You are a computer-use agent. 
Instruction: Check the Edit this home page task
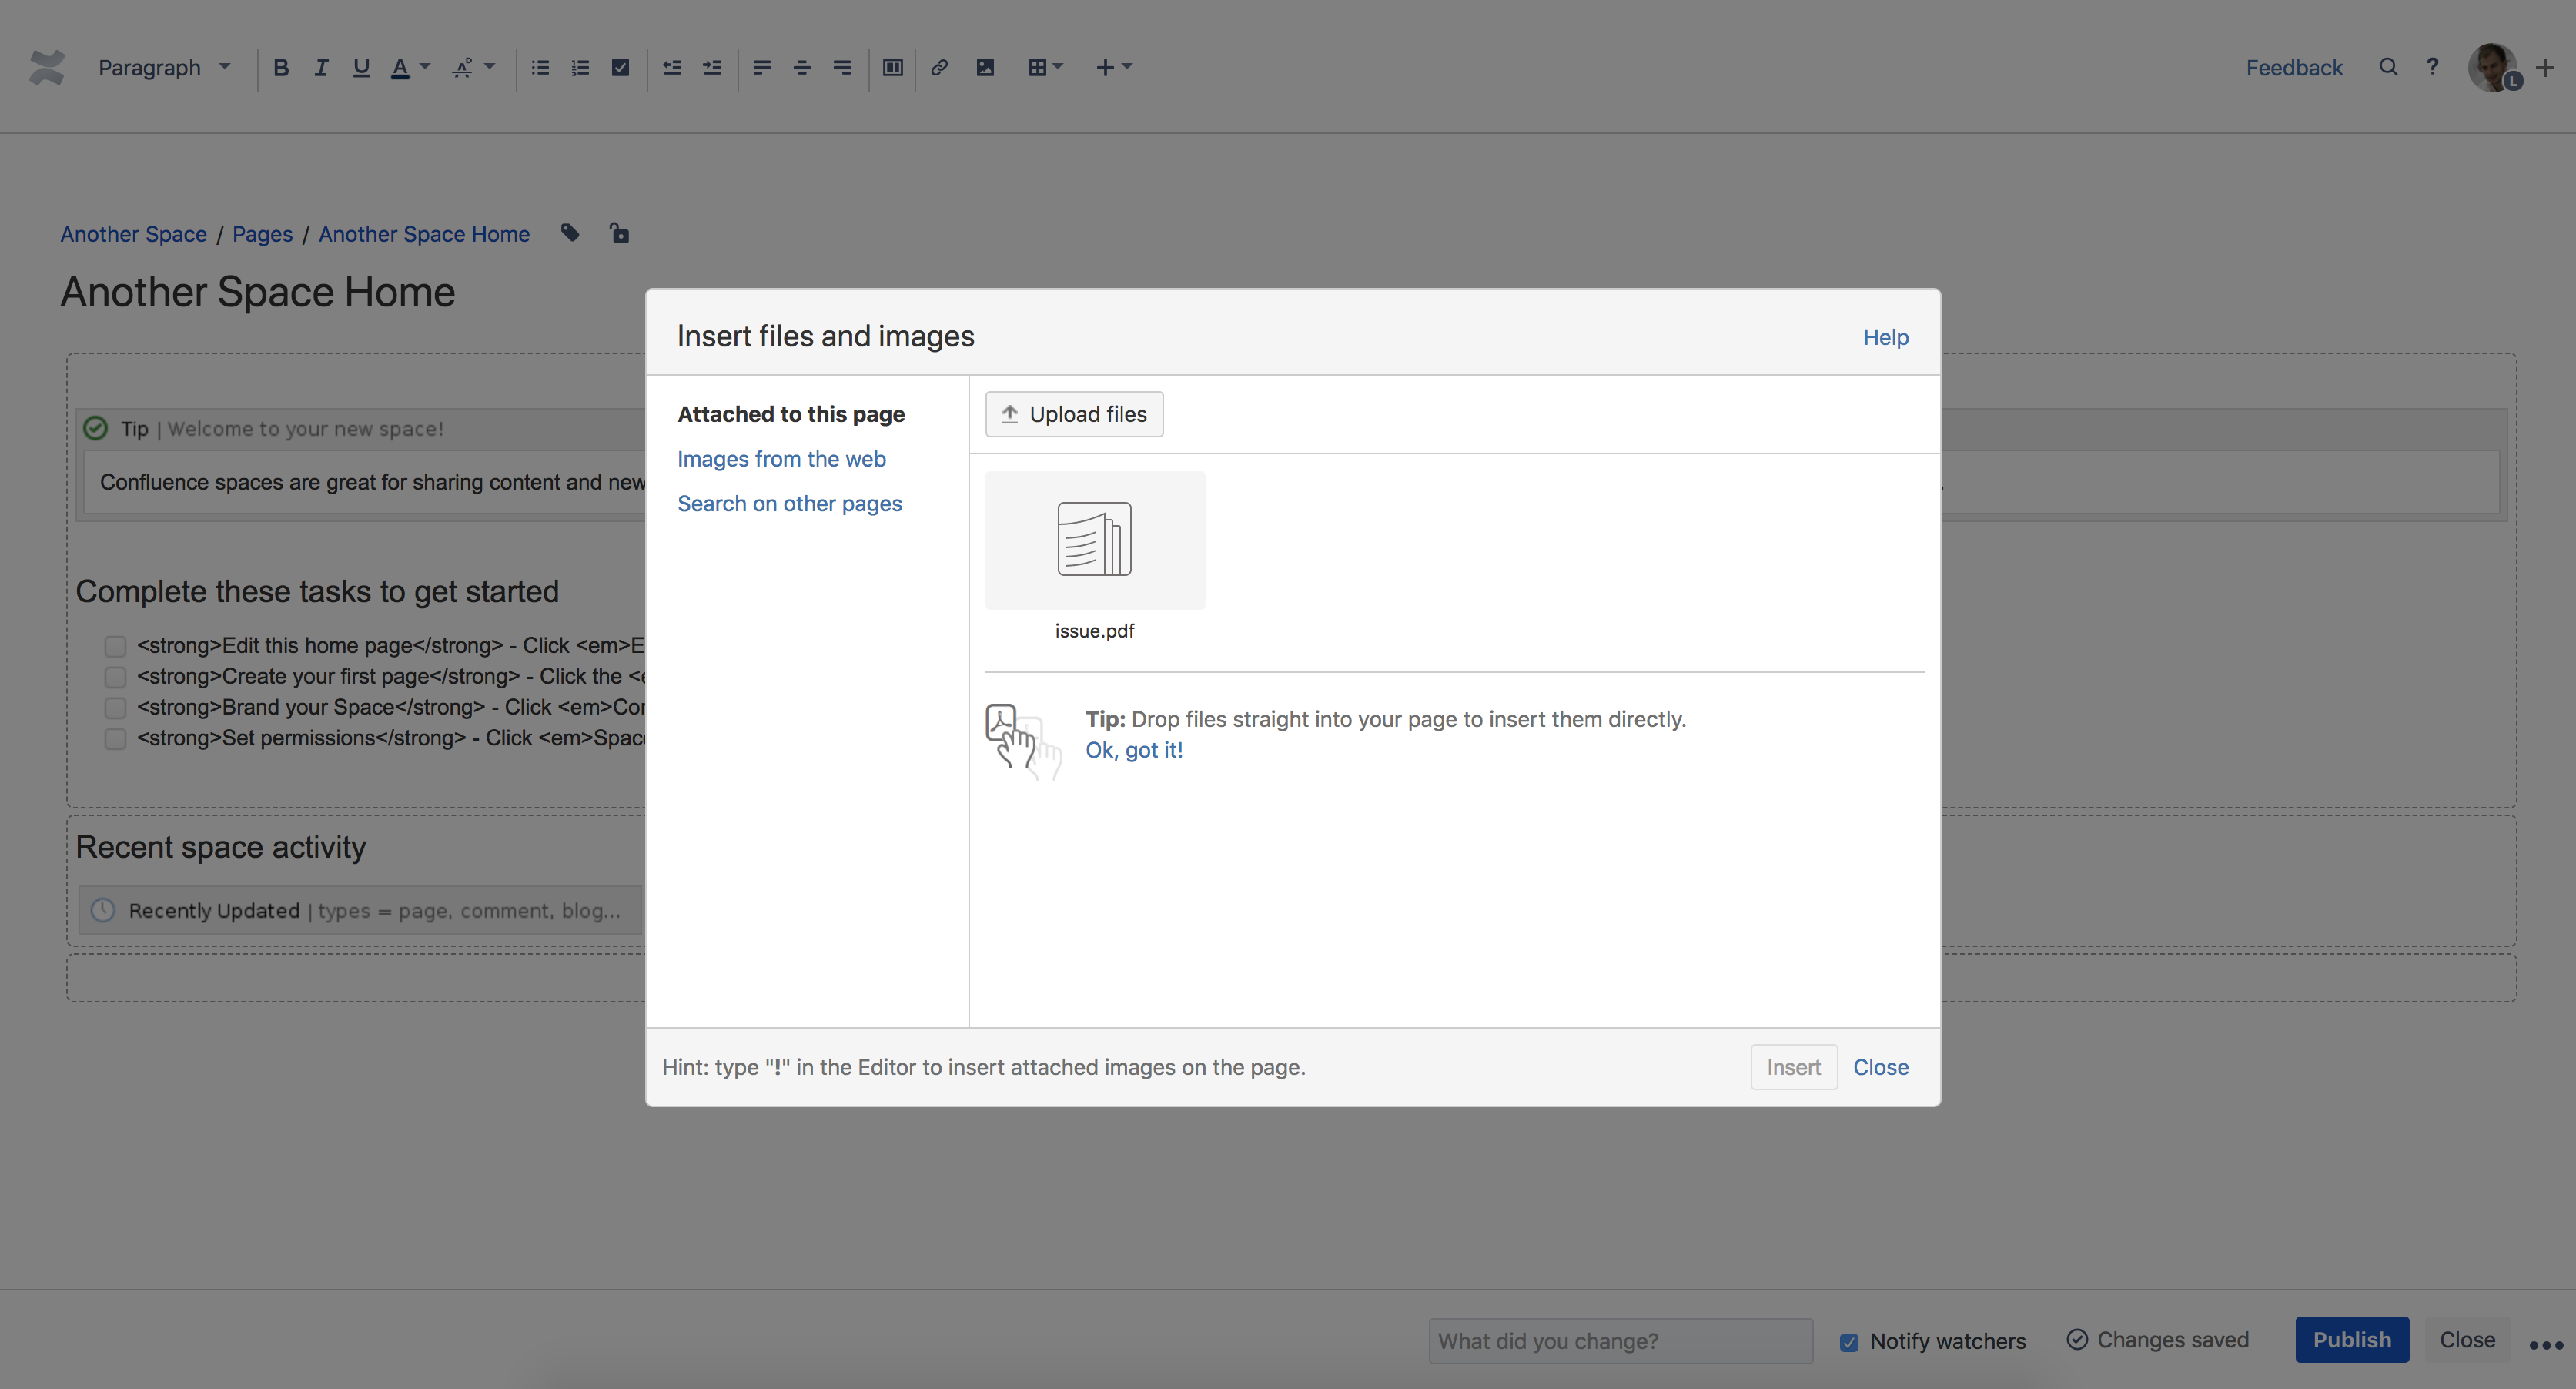click(x=115, y=646)
